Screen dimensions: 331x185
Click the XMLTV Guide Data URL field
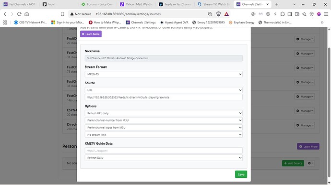[164, 151]
